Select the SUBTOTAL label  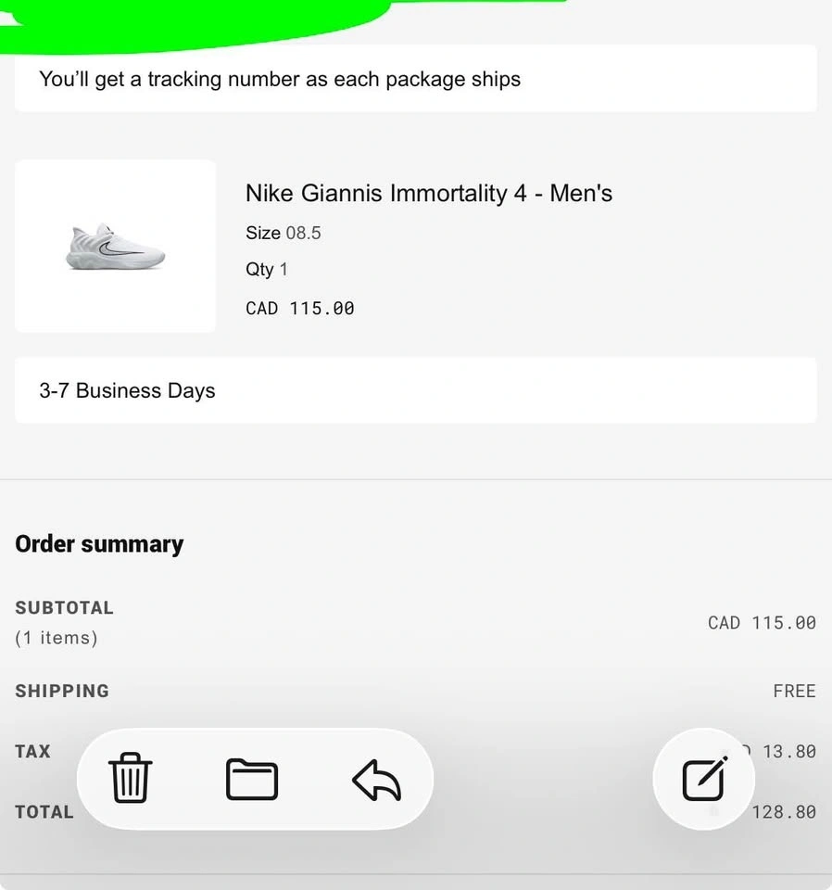click(x=64, y=607)
